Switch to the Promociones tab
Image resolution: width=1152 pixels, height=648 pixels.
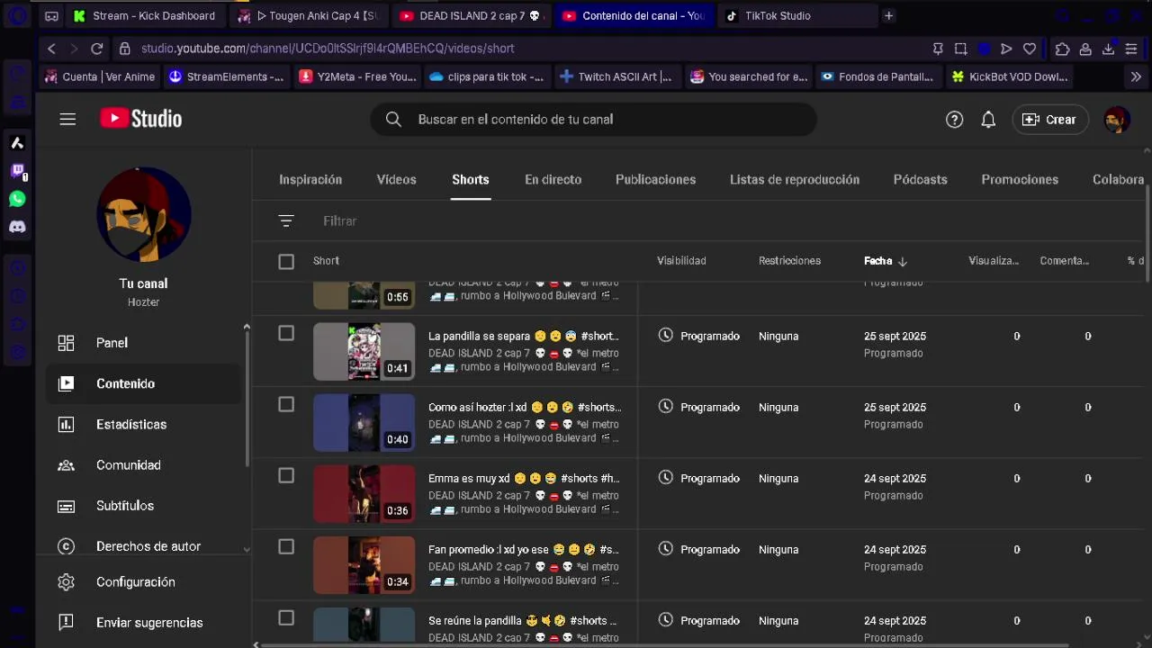1020,179
